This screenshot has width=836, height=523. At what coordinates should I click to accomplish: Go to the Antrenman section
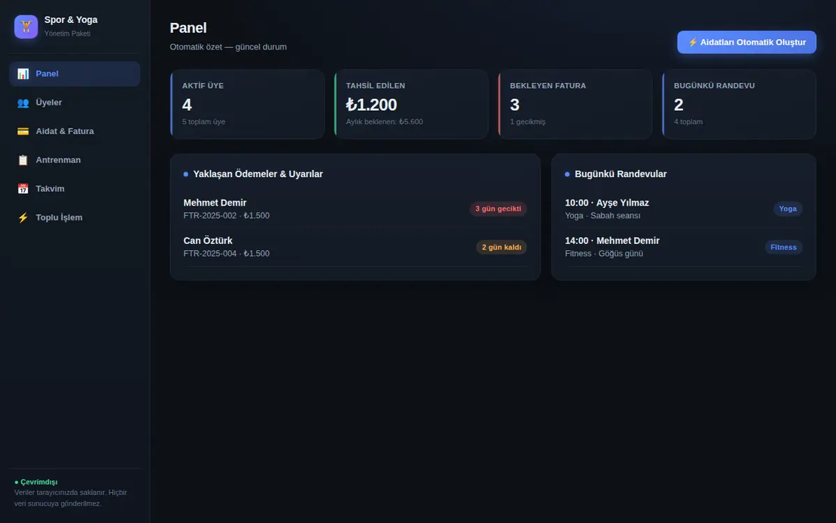point(75,160)
